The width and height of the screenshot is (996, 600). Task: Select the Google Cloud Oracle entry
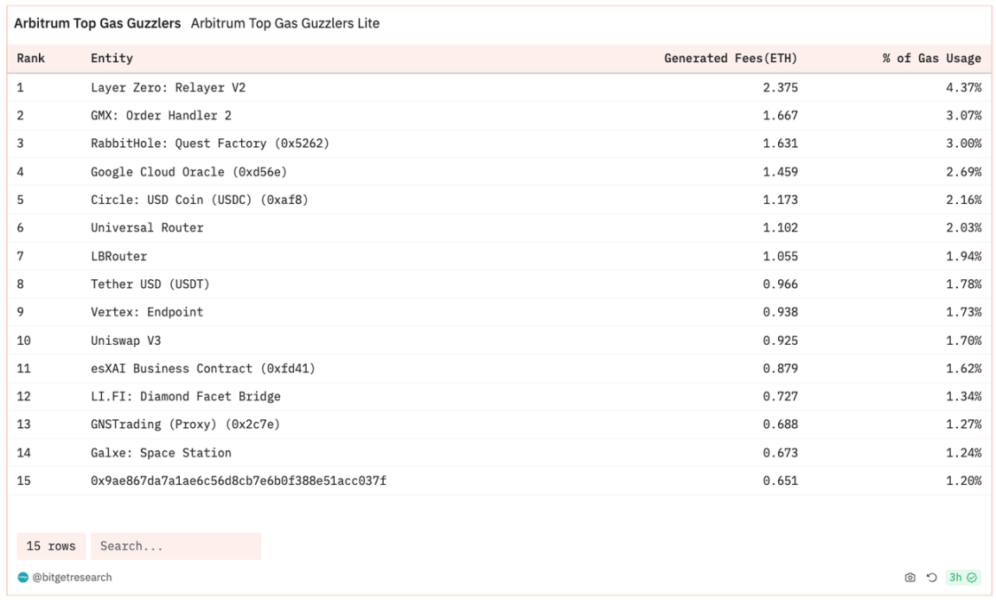tap(188, 172)
